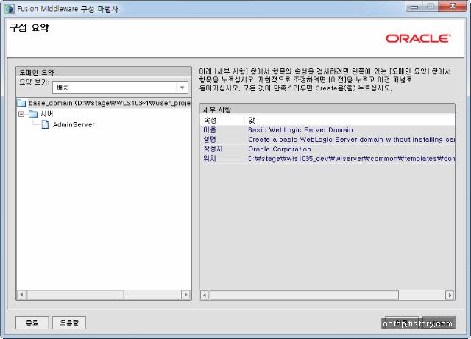The image size is (471, 339).
Task: Click the 서버 folder icon
Action: [x=33, y=114]
